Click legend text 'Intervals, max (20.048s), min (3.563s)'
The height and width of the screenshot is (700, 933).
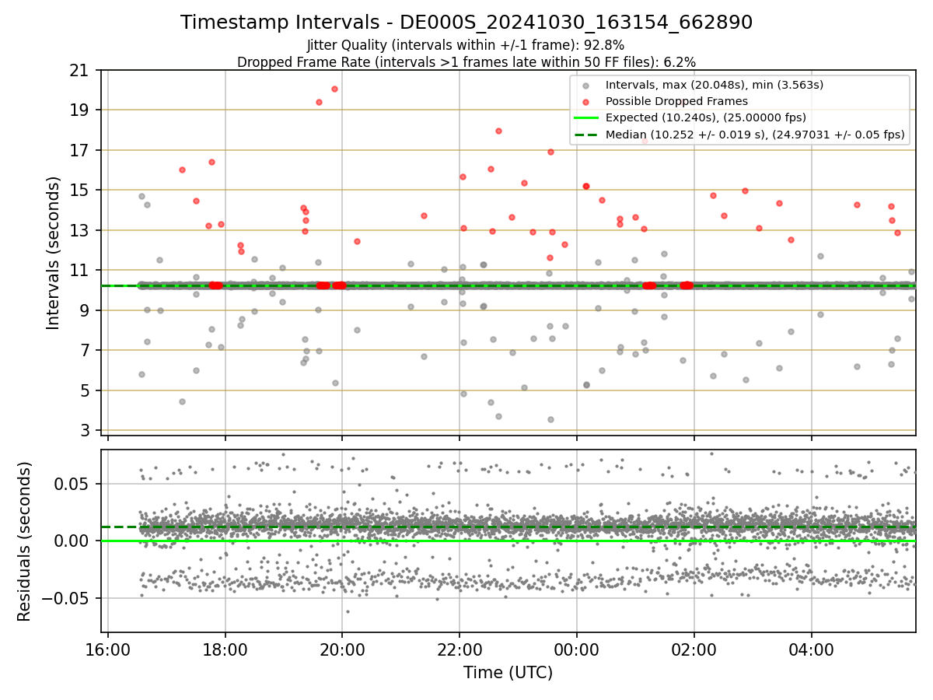pyautogui.click(x=715, y=85)
